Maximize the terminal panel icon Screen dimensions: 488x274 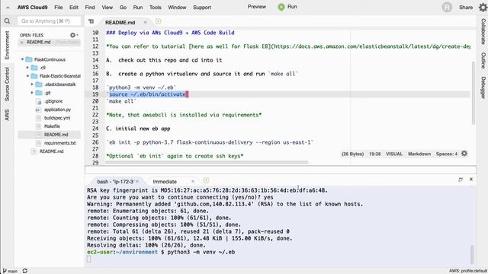tap(461, 180)
